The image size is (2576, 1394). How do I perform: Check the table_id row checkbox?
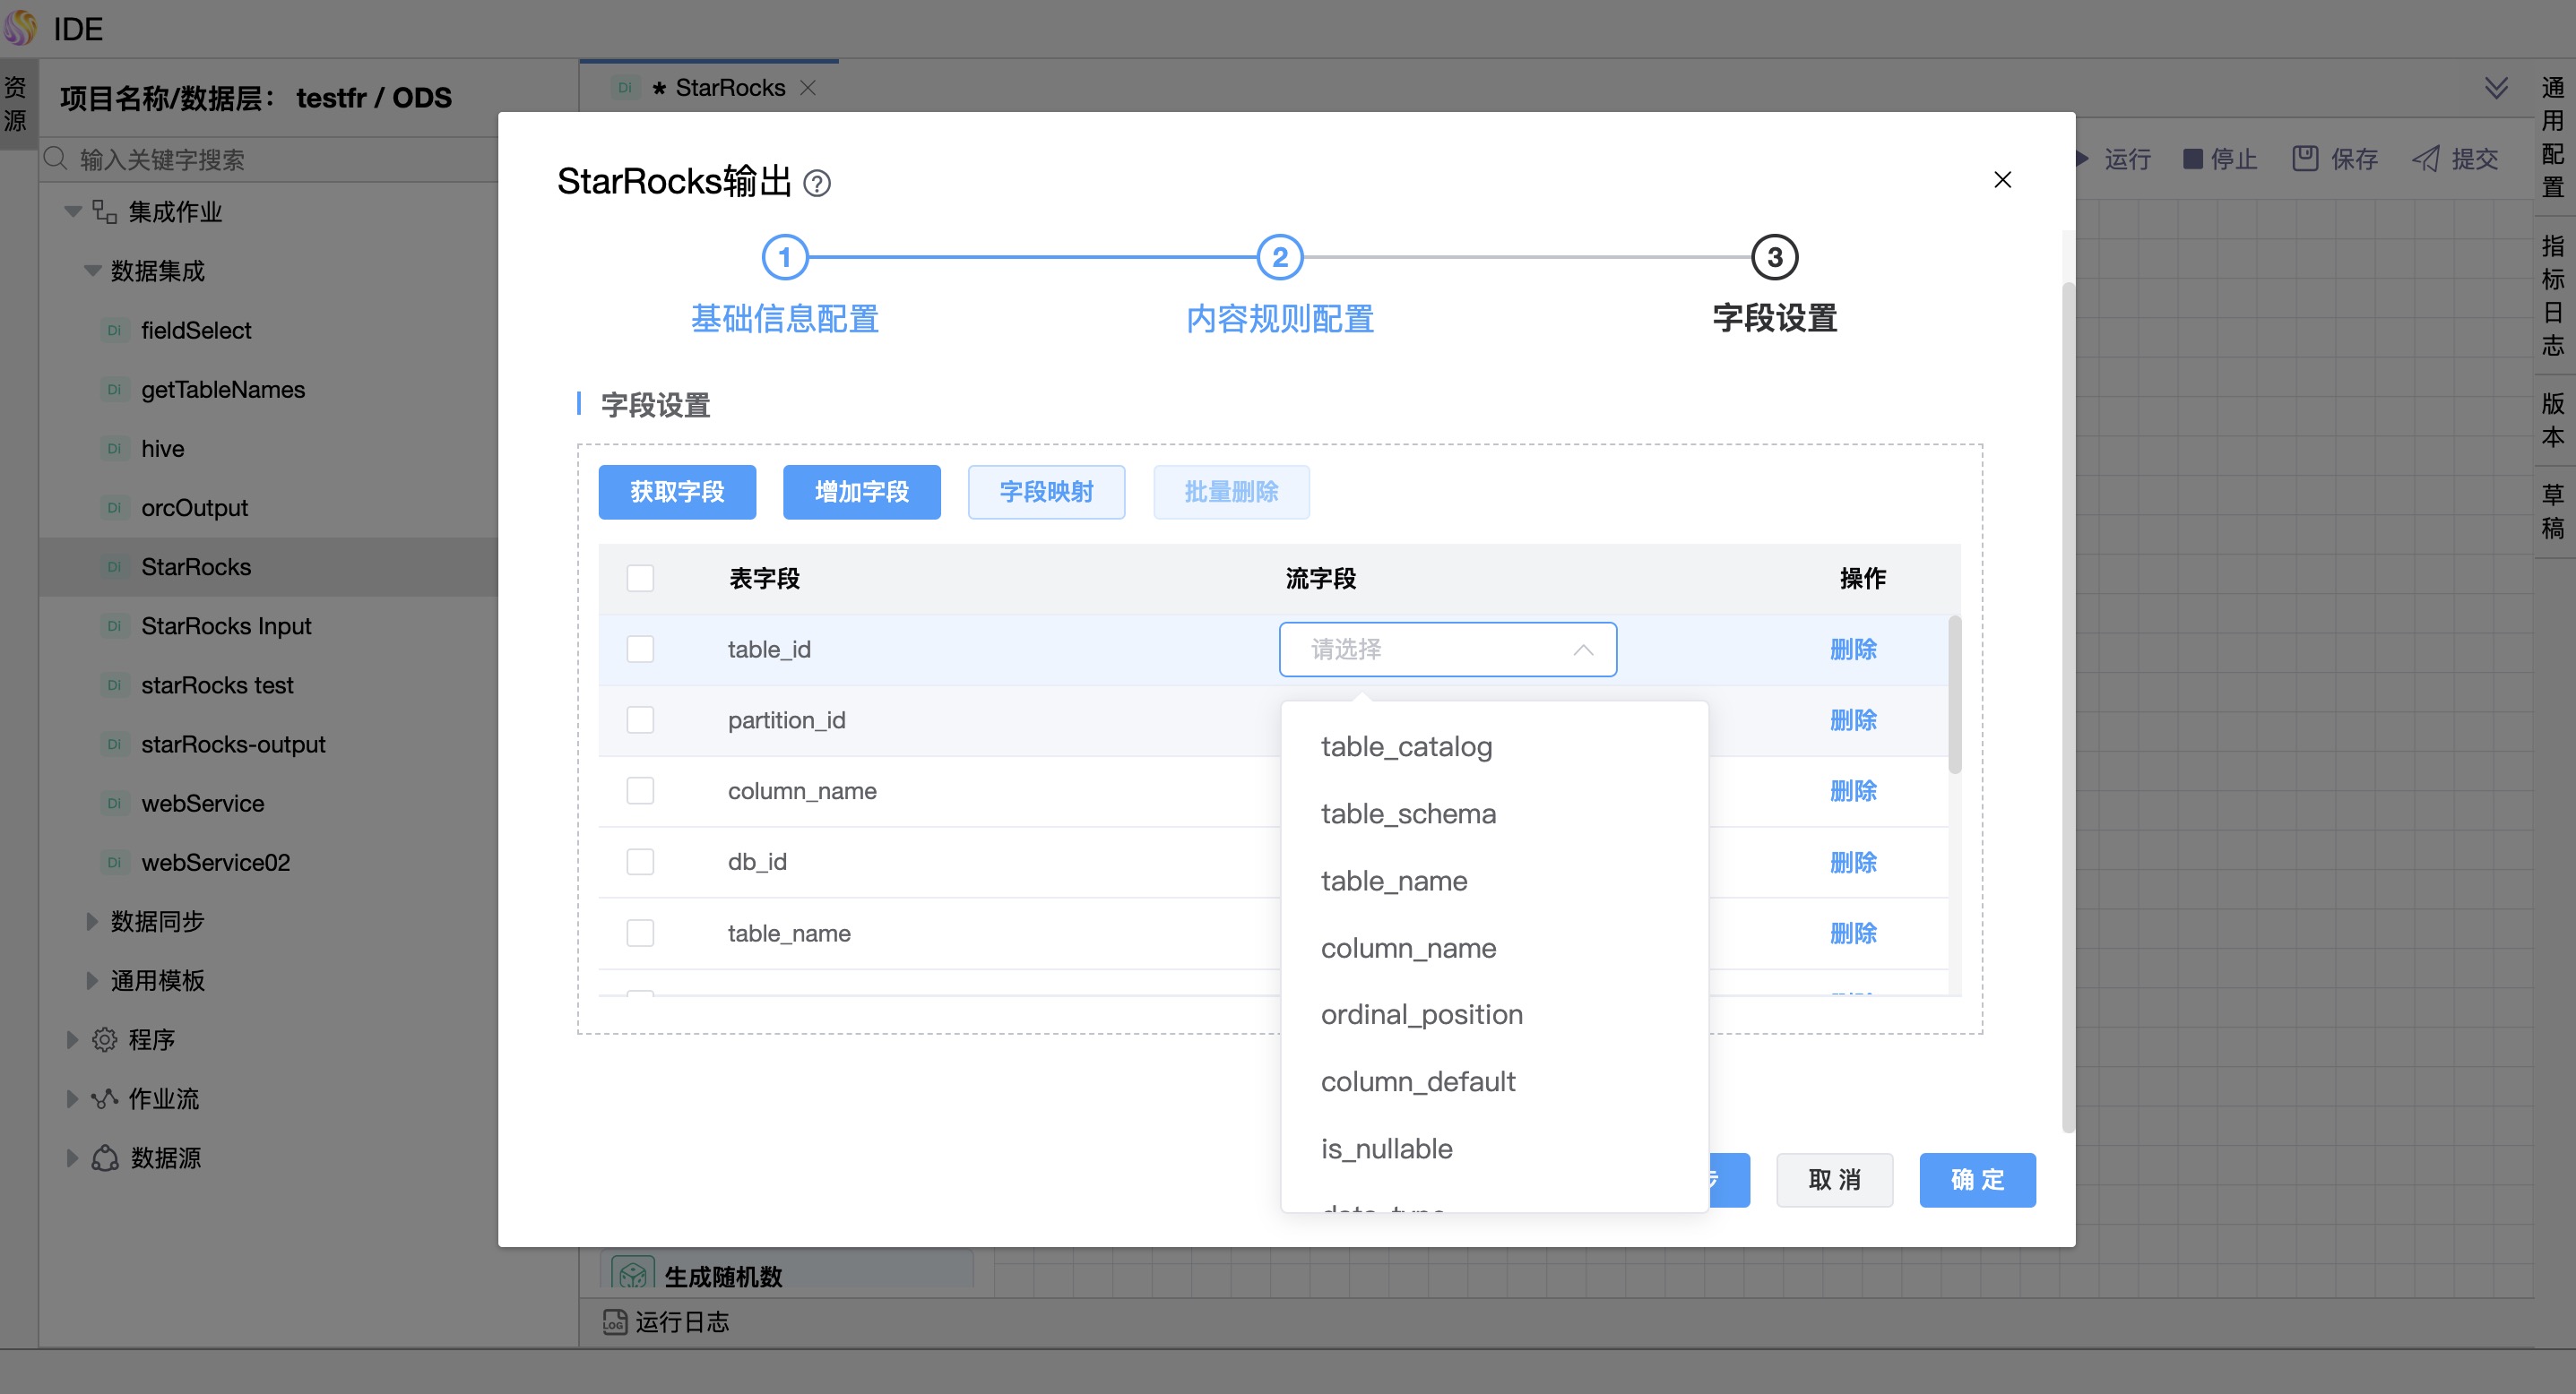(x=640, y=650)
